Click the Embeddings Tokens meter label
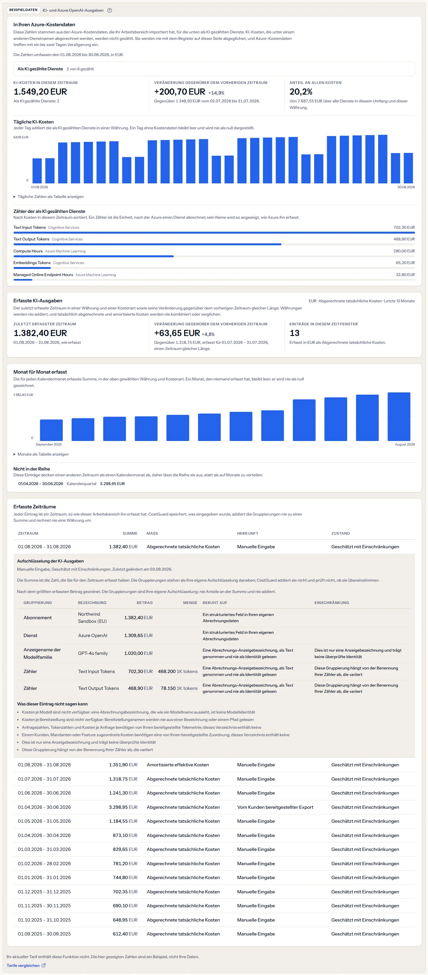 click(32, 263)
